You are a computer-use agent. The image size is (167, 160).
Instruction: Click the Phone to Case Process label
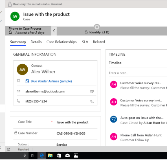tap(25, 28)
